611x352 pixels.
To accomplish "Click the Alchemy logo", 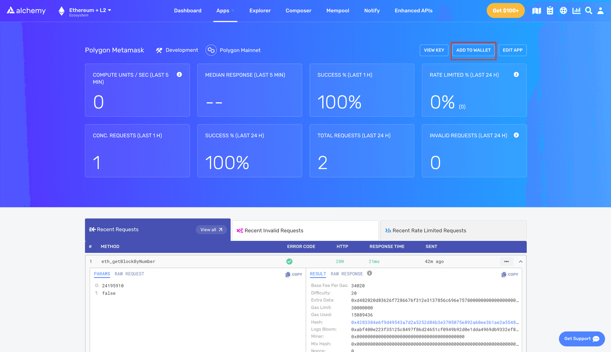I will (x=26, y=10).
